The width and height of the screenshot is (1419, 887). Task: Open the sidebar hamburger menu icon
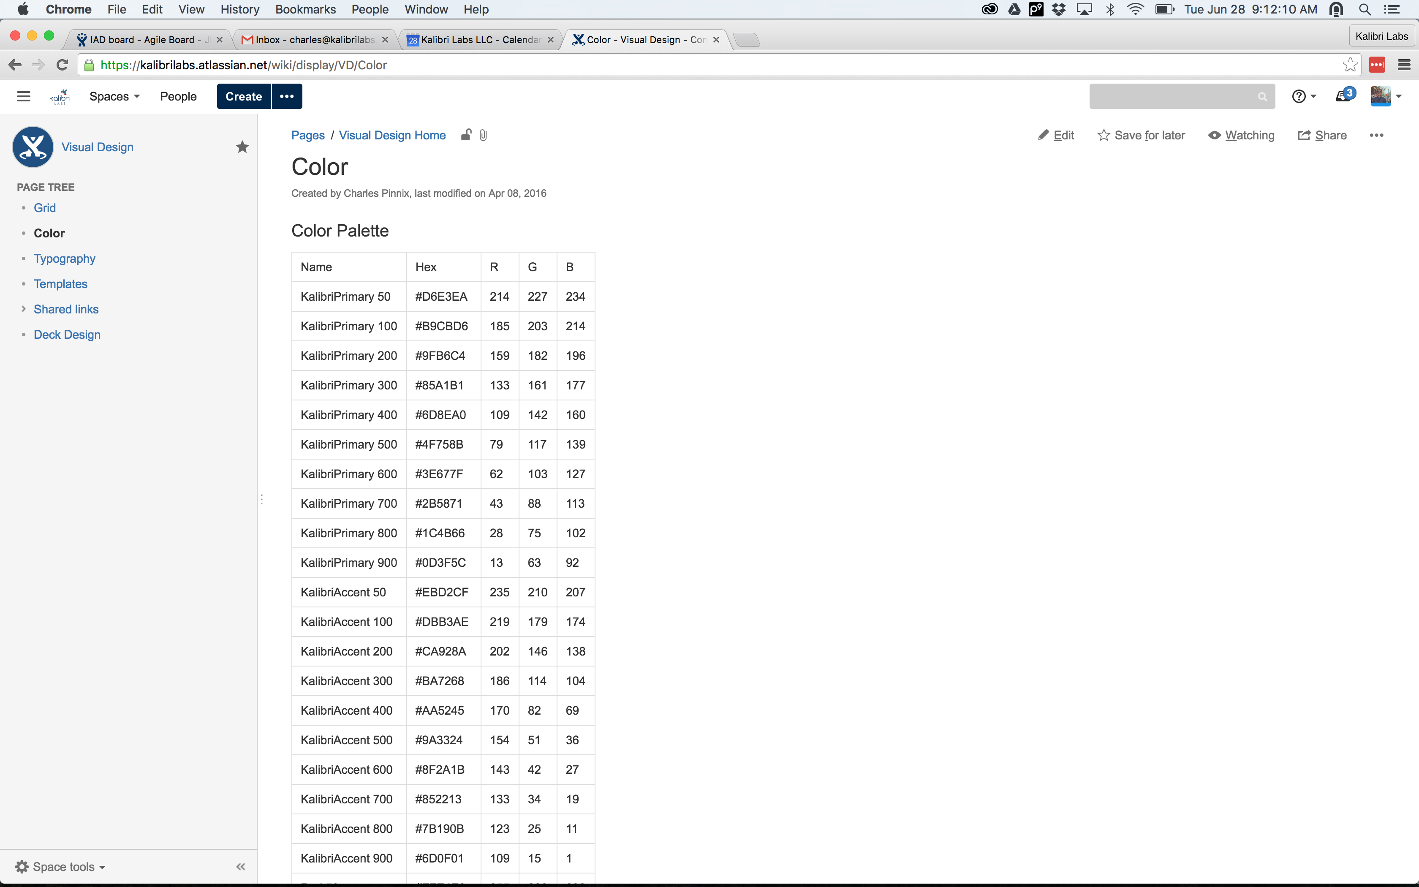pos(24,96)
